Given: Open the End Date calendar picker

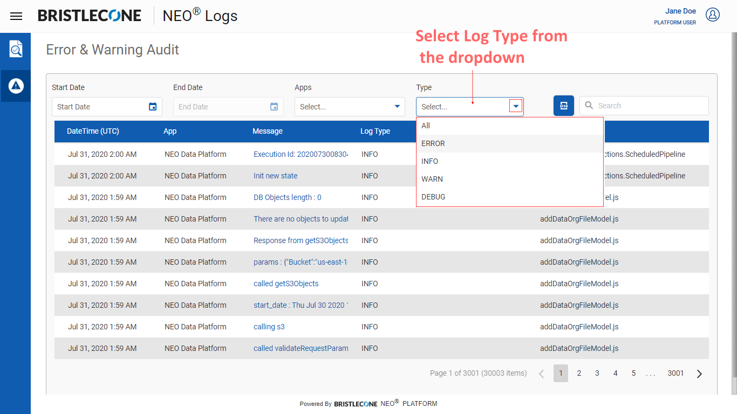Looking at the screenshot, I should (x=274, y=107).
